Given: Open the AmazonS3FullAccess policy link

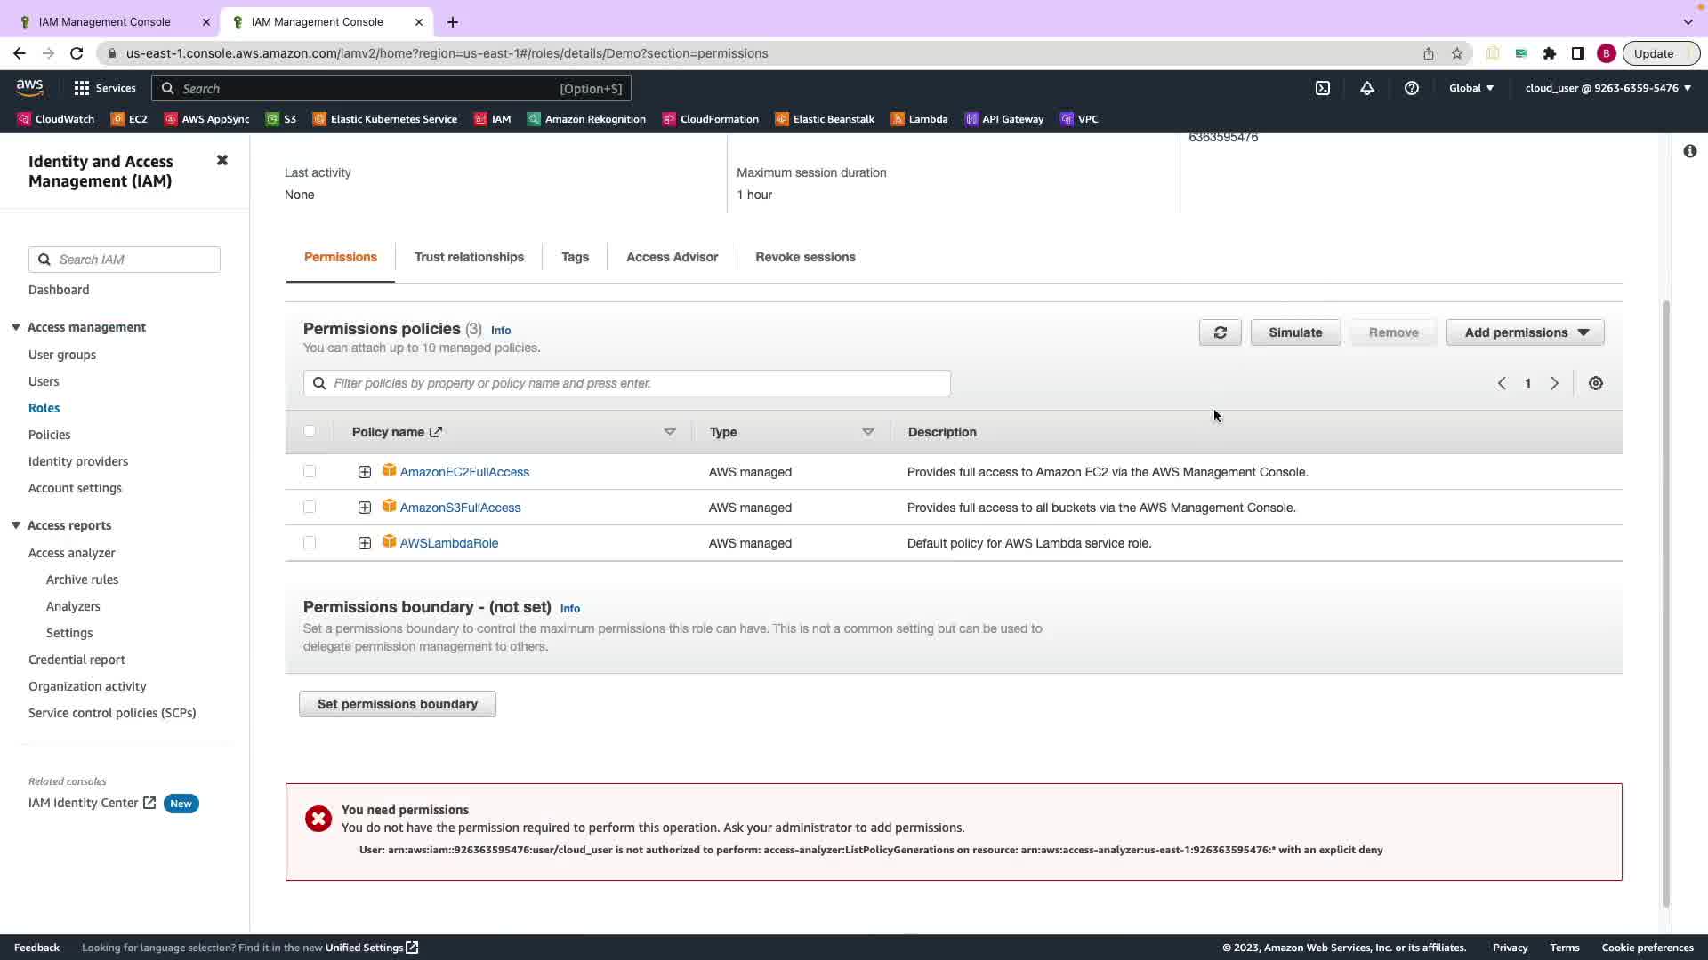Looking at the screenshot, I should coord(460,508).
